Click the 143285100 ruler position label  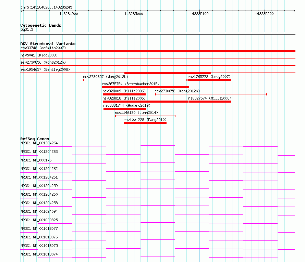(199, 14)
